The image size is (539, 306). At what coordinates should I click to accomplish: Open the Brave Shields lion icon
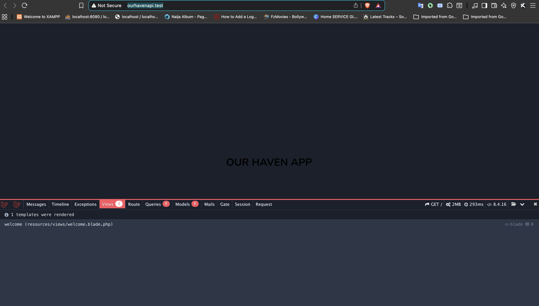(367, 5)
